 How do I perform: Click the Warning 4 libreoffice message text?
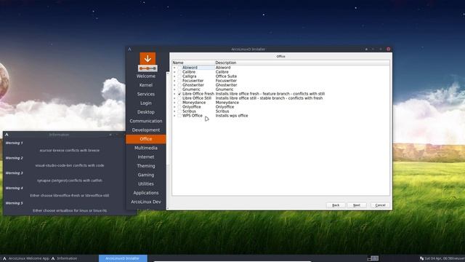pyautogui.click(x=70, y=196)
